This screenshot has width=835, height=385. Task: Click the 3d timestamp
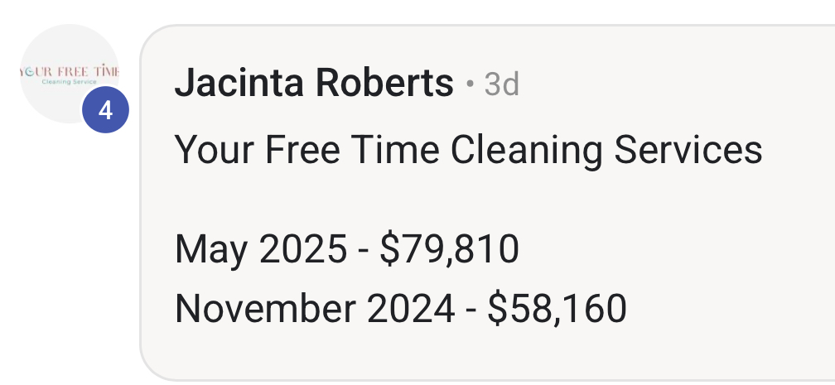[501, 84]
